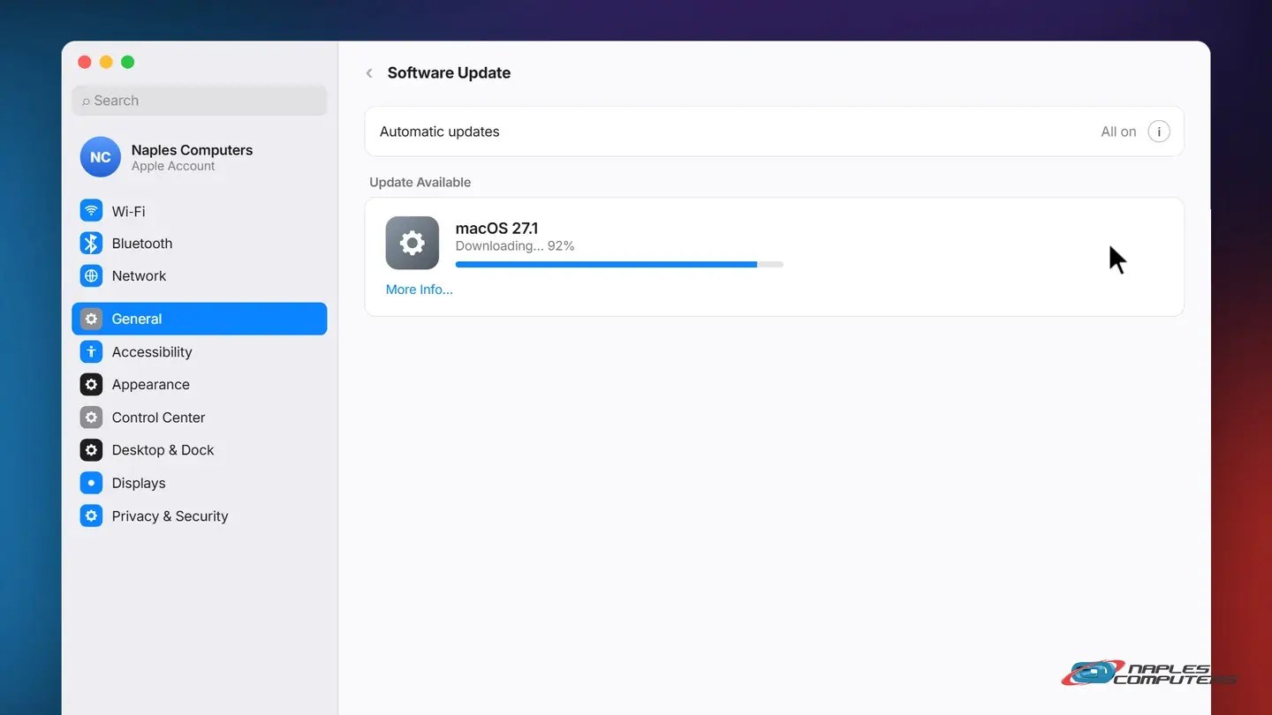
Task: Click the green zoom window button
Action: (x=127, y=62)
